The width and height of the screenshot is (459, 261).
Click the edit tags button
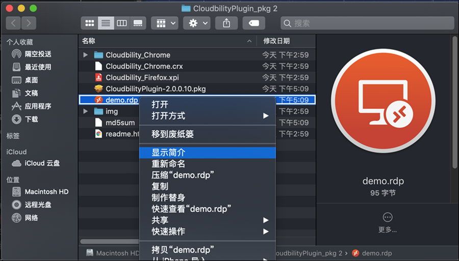pos(254,23)
